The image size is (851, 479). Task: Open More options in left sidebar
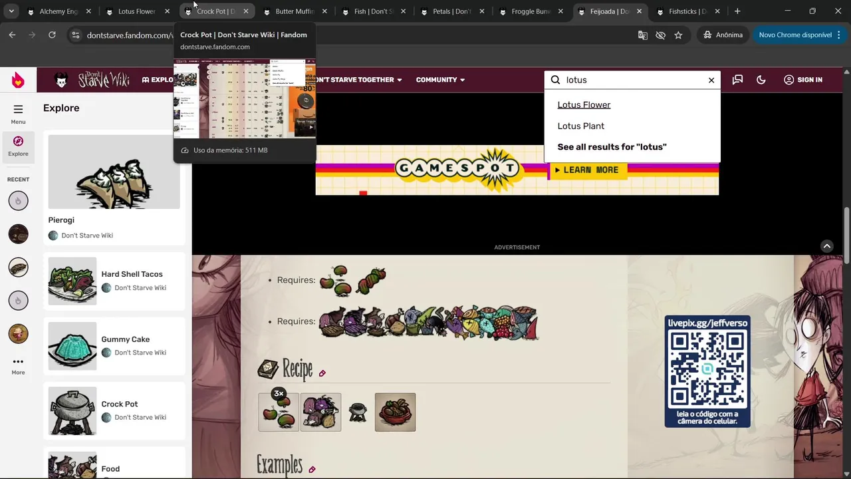18,362
